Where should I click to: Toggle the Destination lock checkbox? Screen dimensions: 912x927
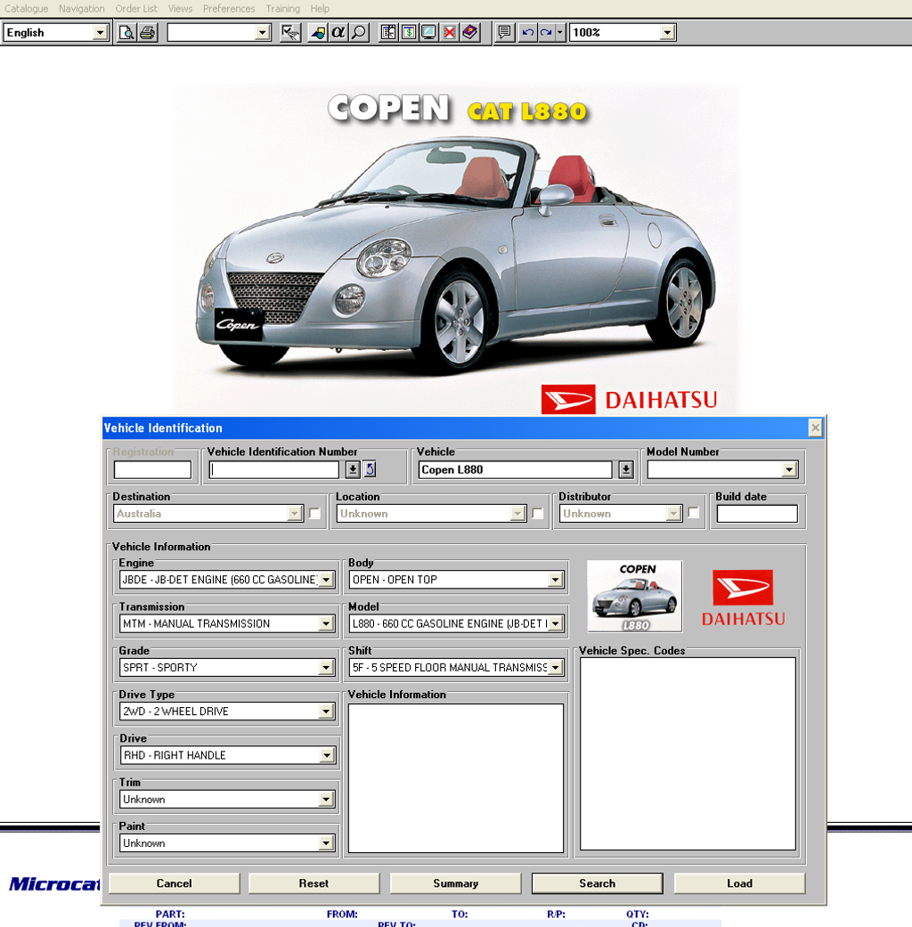tap(314, 513)
